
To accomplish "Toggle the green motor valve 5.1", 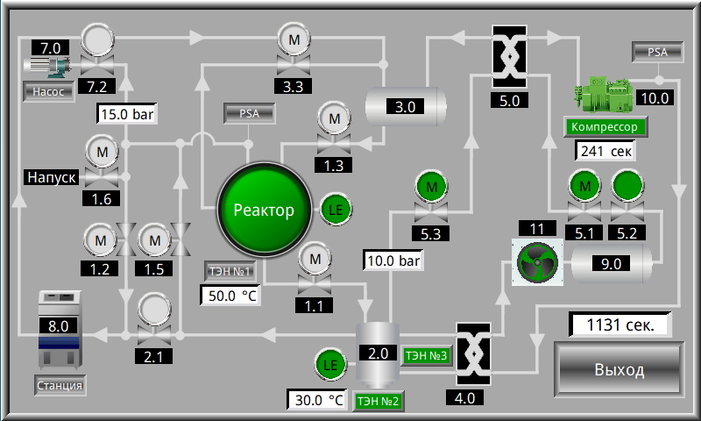I will (584, 196).
